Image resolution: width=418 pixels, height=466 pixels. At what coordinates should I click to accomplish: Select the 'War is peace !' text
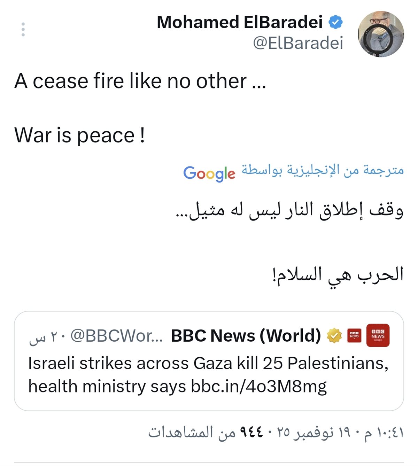[x=79, y=135]
